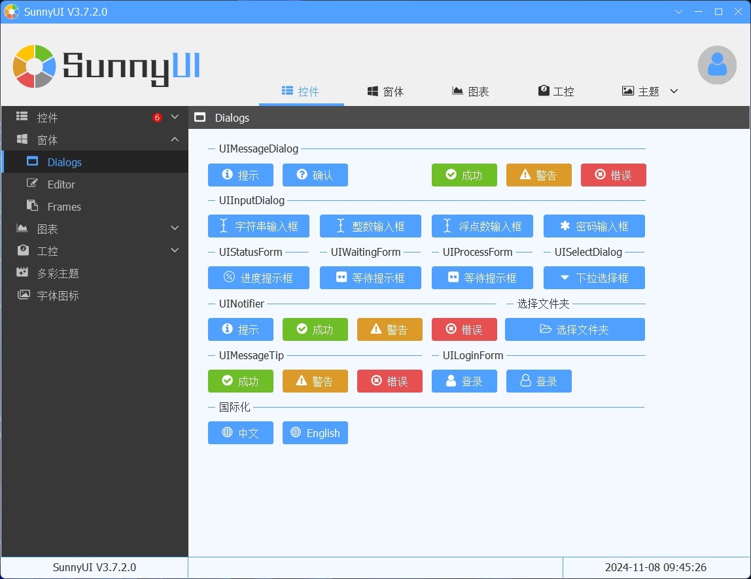Click the 选择文件夹 folder button

(x=575, y=330)
